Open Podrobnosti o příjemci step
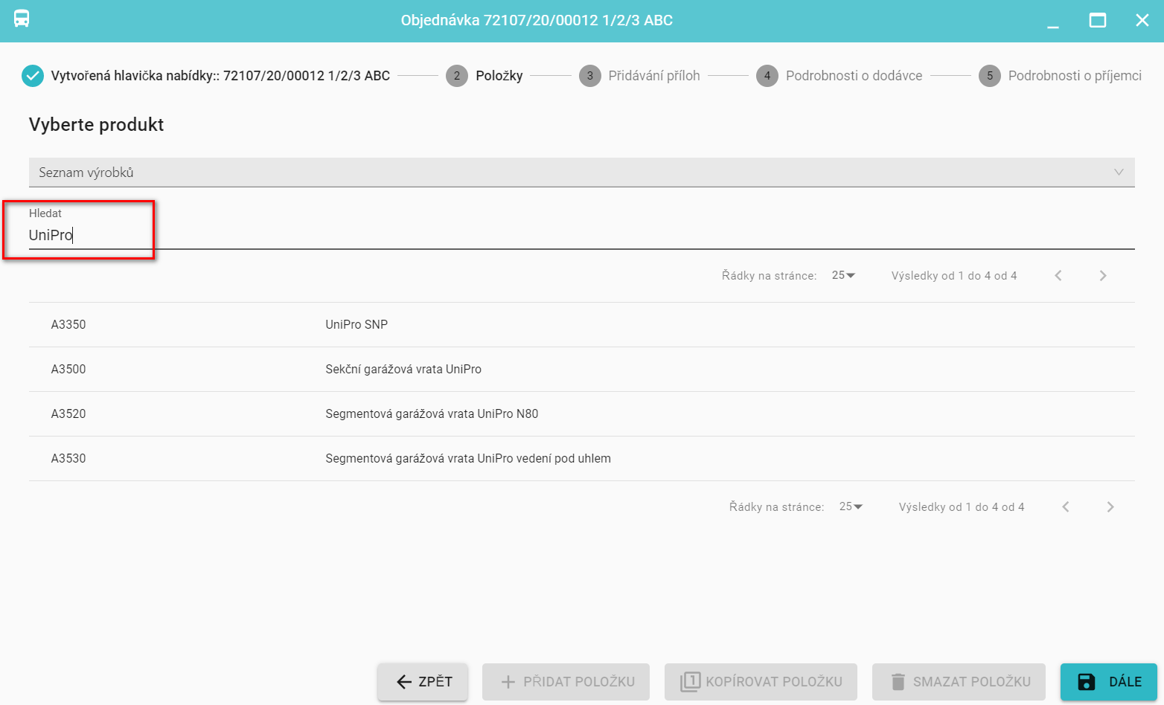This screenshot has width=1164, height=705. pyautogui.click(x=1074, y=76)
